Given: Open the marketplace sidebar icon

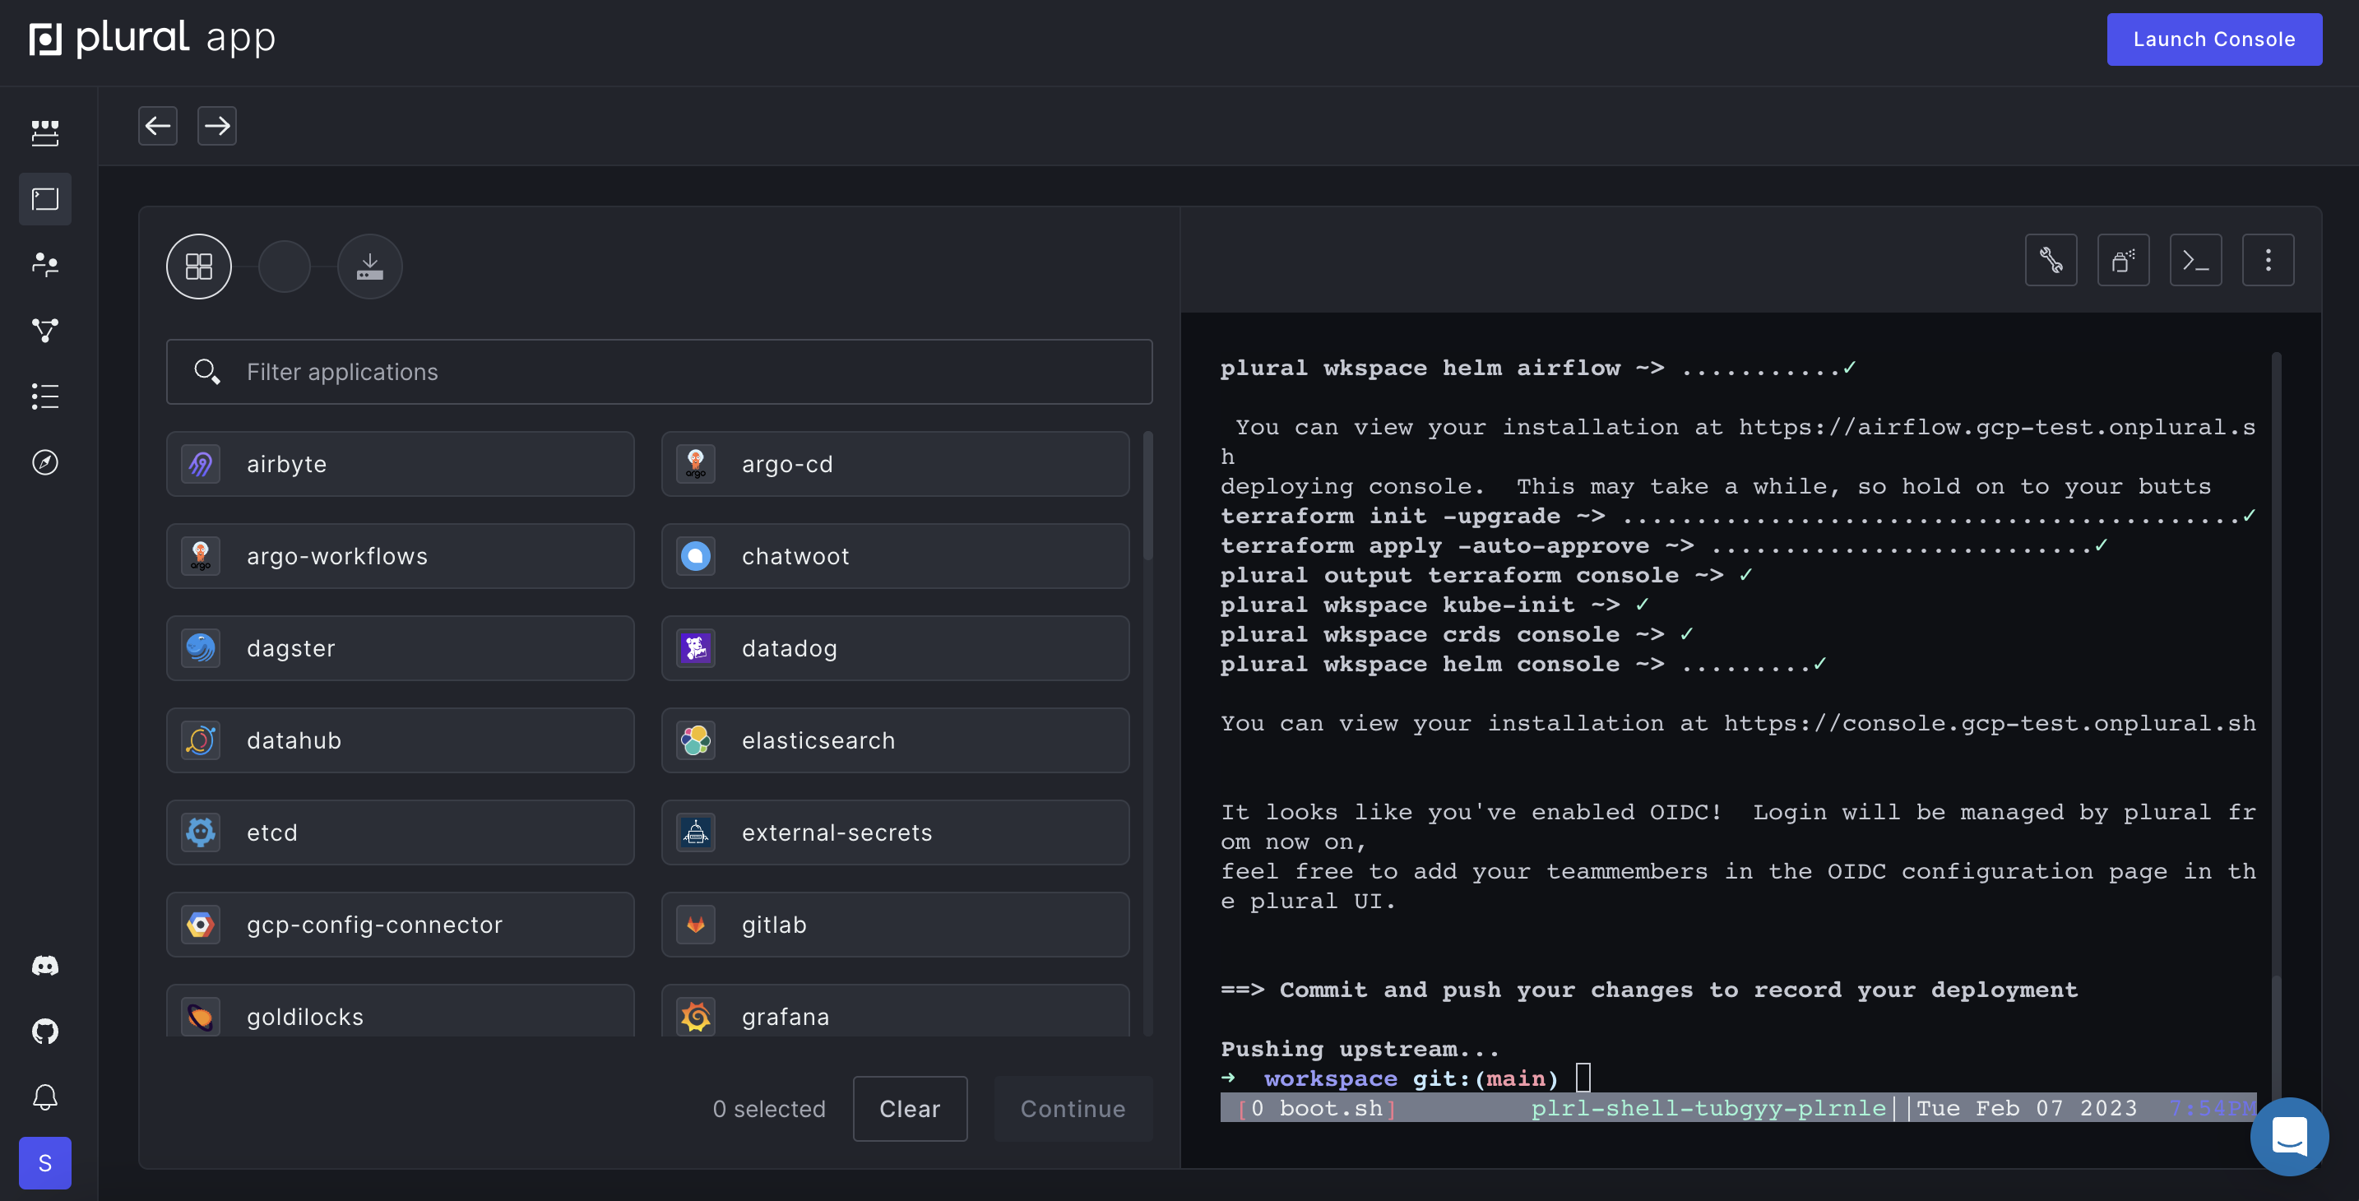Looking at the screenshot, I should pyautogui.click(x=45, y=132).
